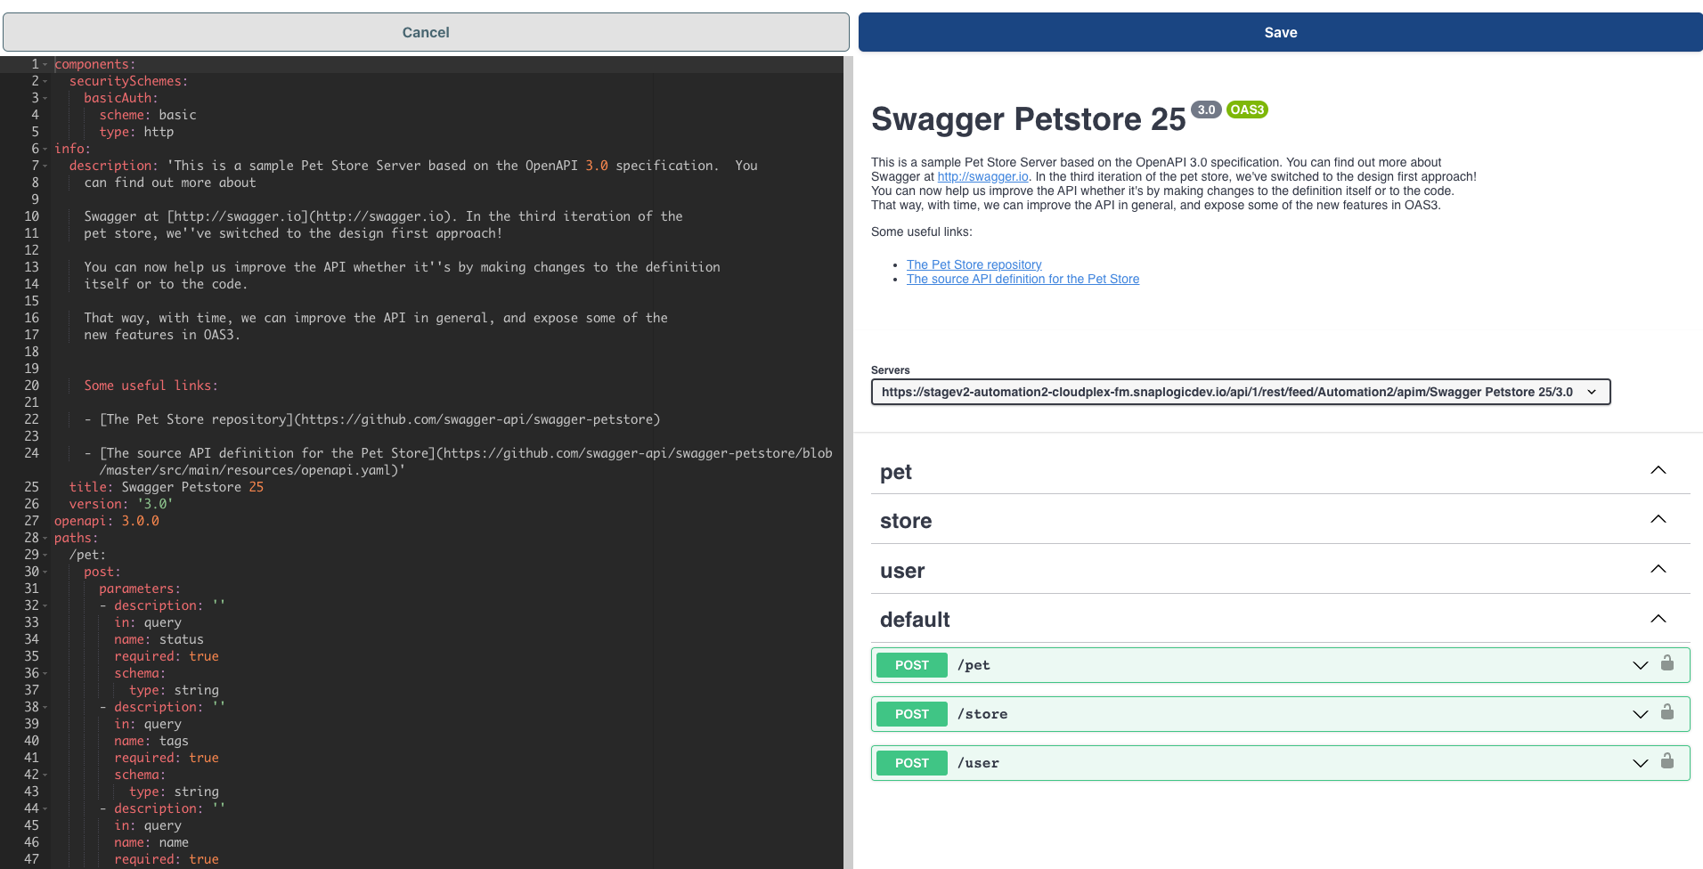The image size is (1703, 869).
Task: Fold the /pet block at line 29
Action: (45, 555)
